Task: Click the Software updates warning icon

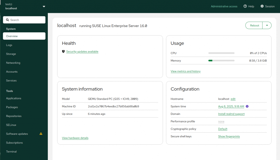Action: coord(41,134)
